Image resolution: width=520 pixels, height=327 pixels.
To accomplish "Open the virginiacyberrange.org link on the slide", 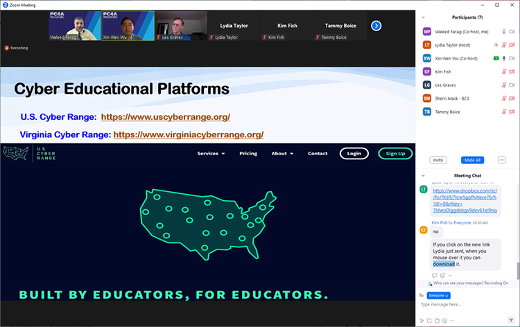I will 189,134.
